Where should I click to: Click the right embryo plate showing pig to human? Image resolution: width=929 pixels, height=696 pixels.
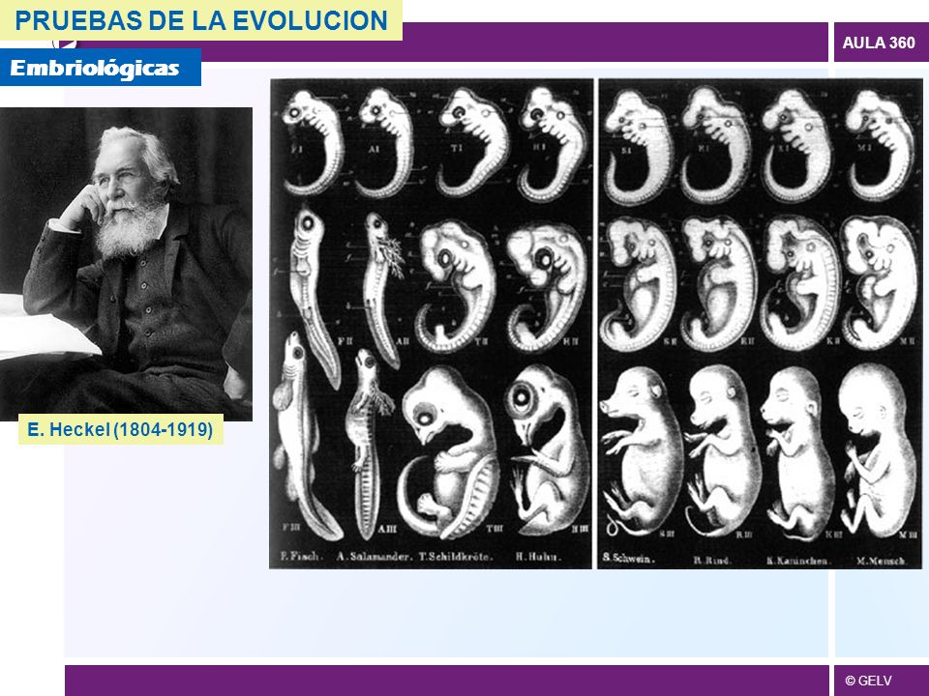(761, 324)
